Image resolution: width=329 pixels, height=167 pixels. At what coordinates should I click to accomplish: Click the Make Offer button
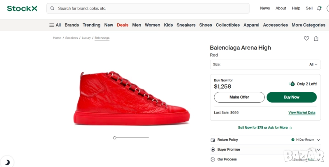point(239,97)
